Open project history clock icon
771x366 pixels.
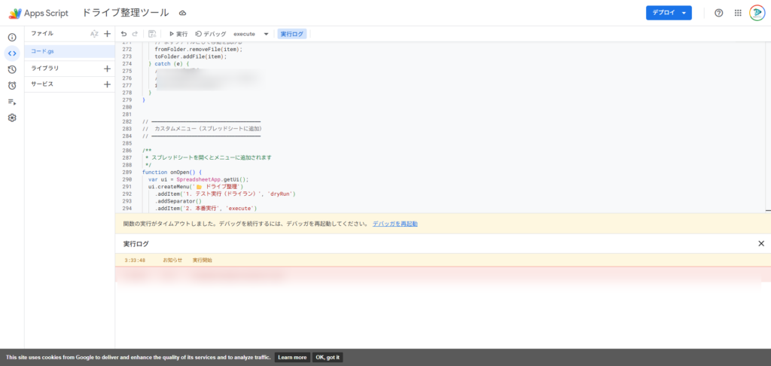[12, 70]
